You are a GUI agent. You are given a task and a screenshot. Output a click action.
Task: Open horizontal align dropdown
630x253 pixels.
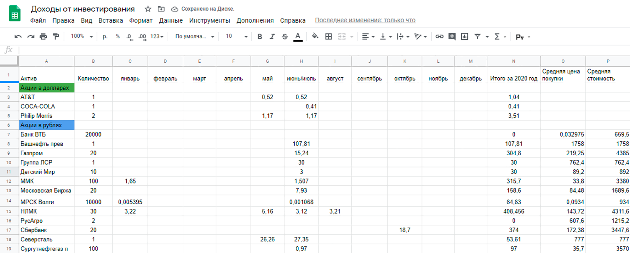pos(368,36)
